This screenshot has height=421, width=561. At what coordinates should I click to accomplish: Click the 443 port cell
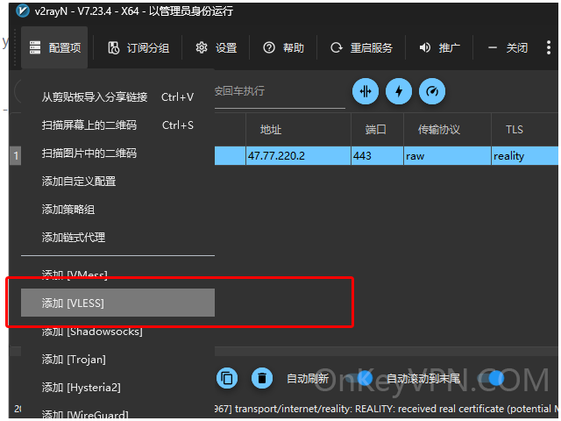pyautogui.click(x=377, y=156)
